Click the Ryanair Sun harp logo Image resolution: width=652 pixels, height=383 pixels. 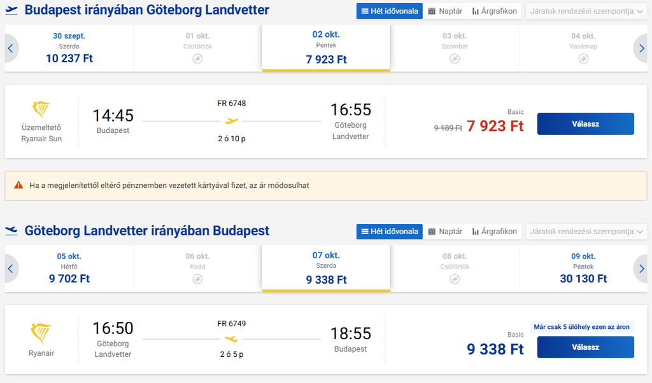41,109
